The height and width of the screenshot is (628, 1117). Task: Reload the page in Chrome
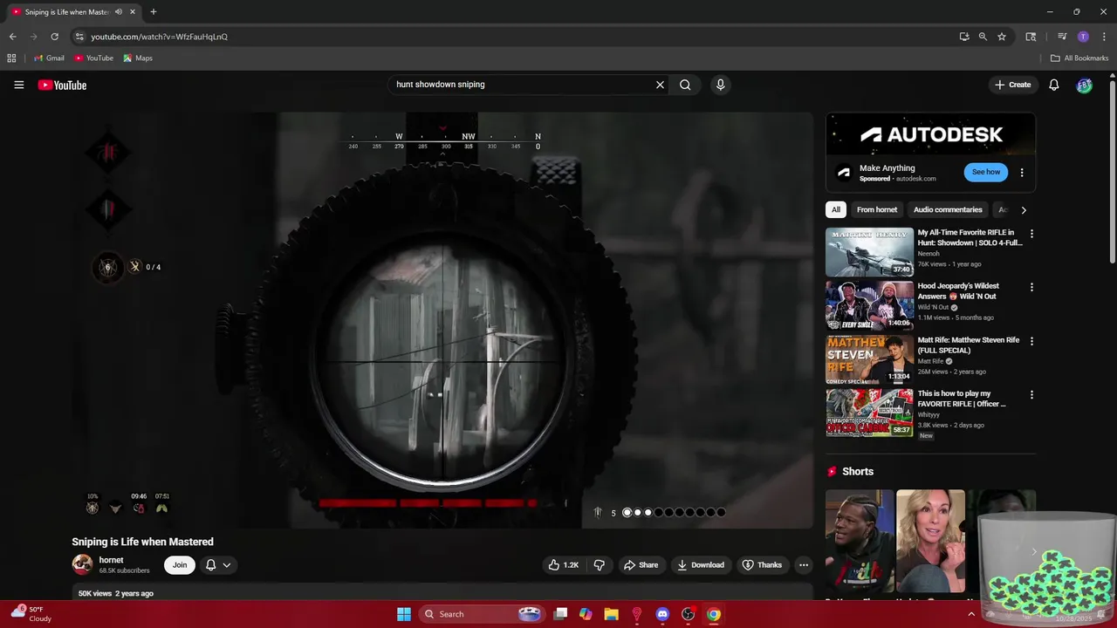[x=54, y=37]
